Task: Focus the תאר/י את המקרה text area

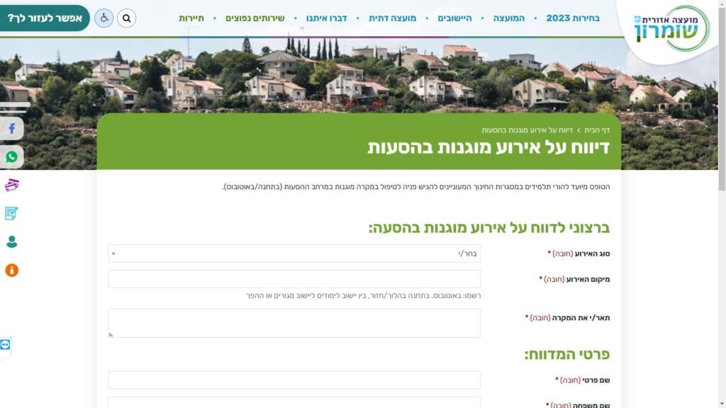Action: point(294,323)
